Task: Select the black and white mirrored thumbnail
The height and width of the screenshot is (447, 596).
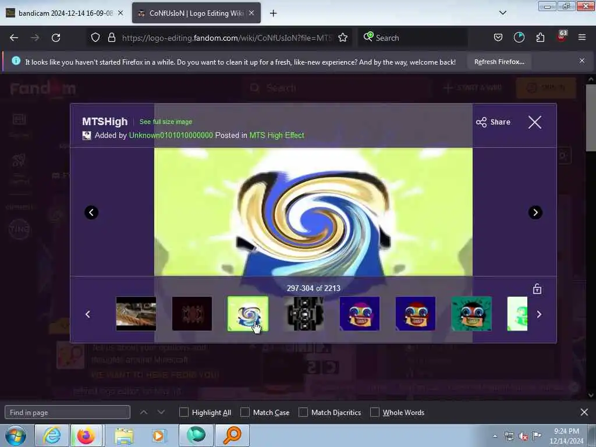Action: 304,314
